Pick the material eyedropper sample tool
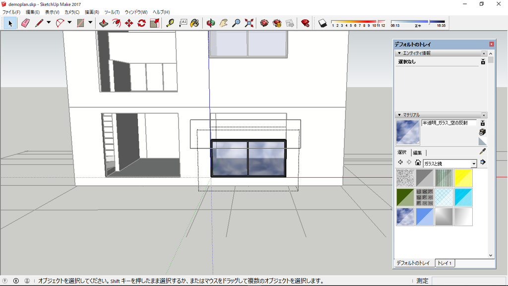Screen dimensions: 508x286 coord(482,151)
